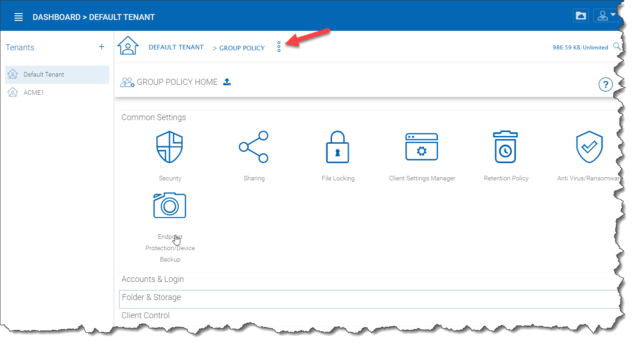Select Default Tenant in tenants list
Screen dimensions: 635x344
(57, 74)
